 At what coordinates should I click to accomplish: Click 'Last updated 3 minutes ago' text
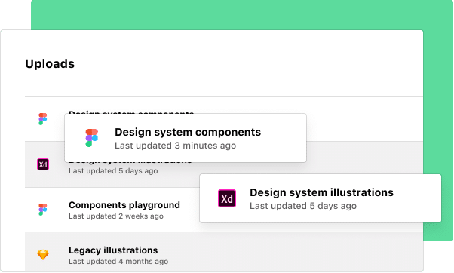tap(176, 146)
